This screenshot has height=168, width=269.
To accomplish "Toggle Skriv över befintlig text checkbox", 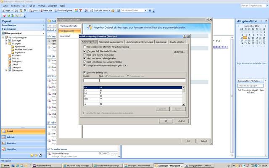I will click(84, 73).
